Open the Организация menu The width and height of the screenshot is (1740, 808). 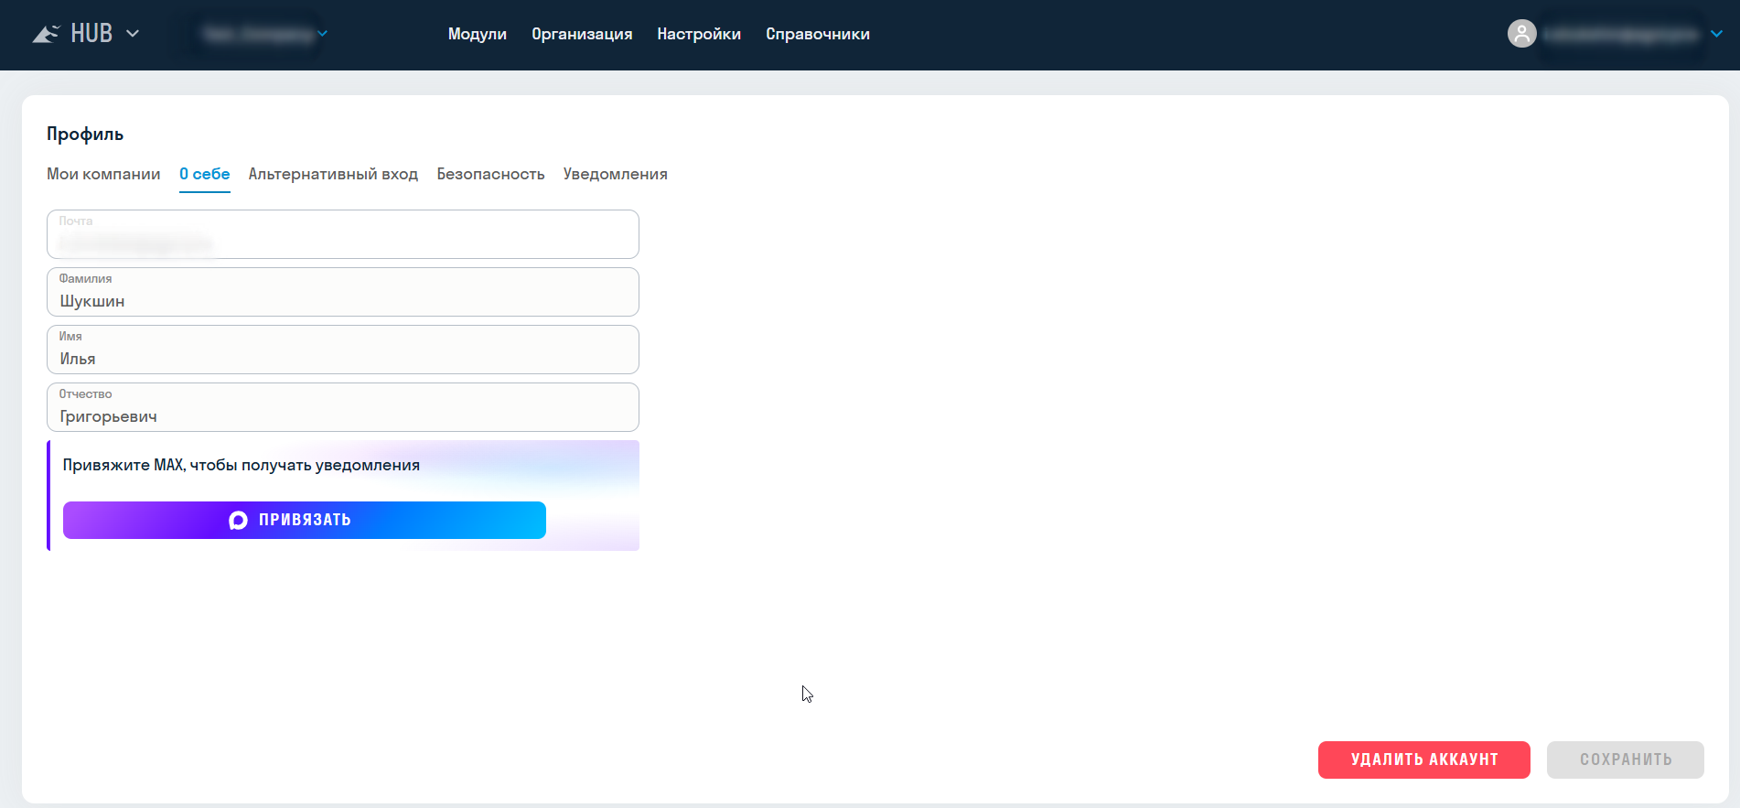coord(582,34)
